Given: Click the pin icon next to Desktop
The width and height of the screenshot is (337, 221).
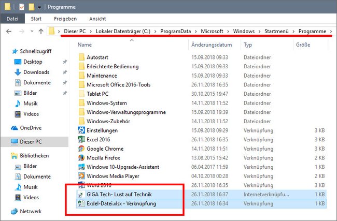Looking at the screenshot, I should (65, 62).
